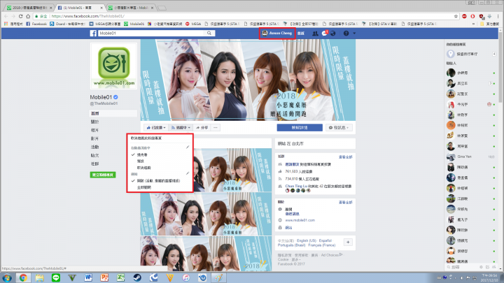Viewport: 504px width, 283px height.
Task: Open the Liked dropdown button
Action: (156, 128)
